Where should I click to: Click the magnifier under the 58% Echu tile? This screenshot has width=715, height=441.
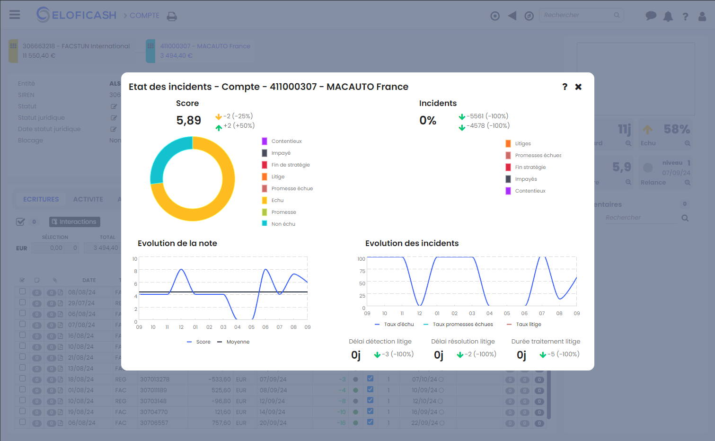(688, 143)
